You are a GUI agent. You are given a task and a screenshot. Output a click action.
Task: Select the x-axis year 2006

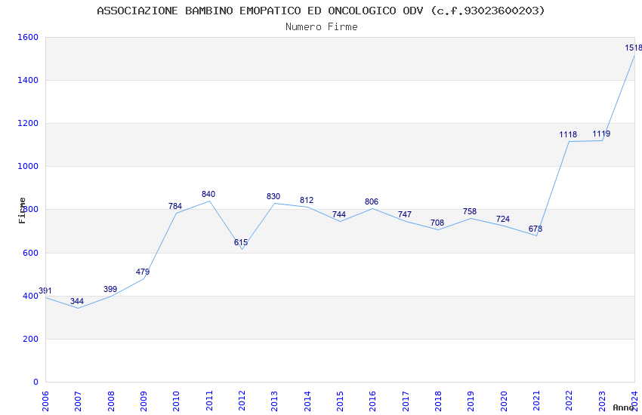click(45, 401)
